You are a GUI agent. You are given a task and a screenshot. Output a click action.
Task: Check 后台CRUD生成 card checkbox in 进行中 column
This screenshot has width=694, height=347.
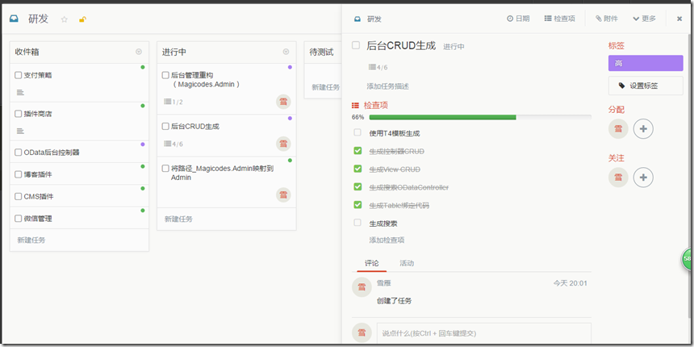pos(165,126)
